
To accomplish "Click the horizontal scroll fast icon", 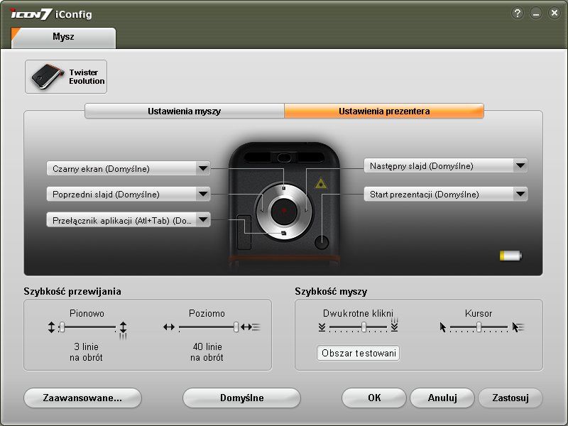I will 251,327.
